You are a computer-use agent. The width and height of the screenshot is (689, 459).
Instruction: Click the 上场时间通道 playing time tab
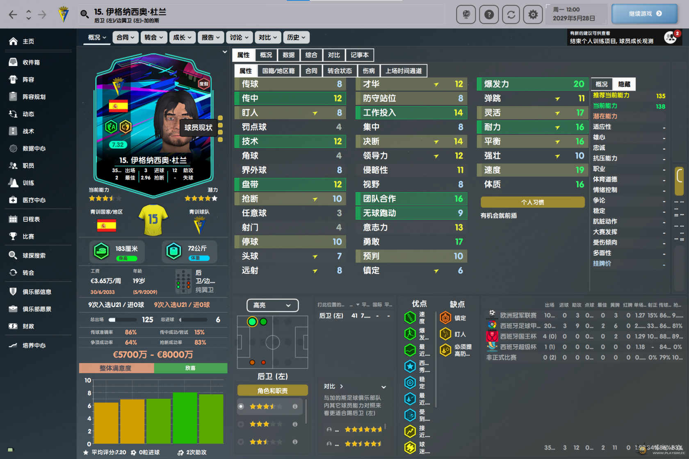pos(404,71)
